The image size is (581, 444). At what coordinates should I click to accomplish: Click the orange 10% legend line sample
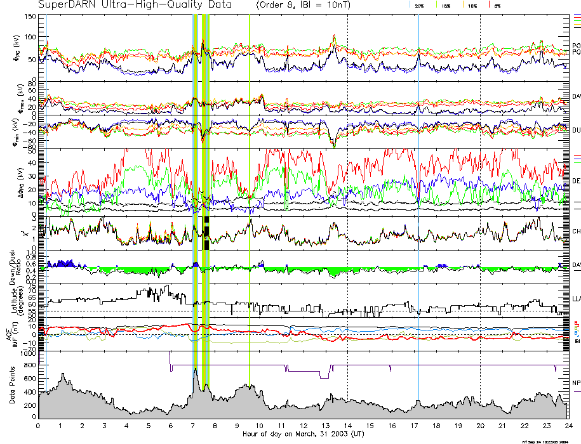pos(463,4)
